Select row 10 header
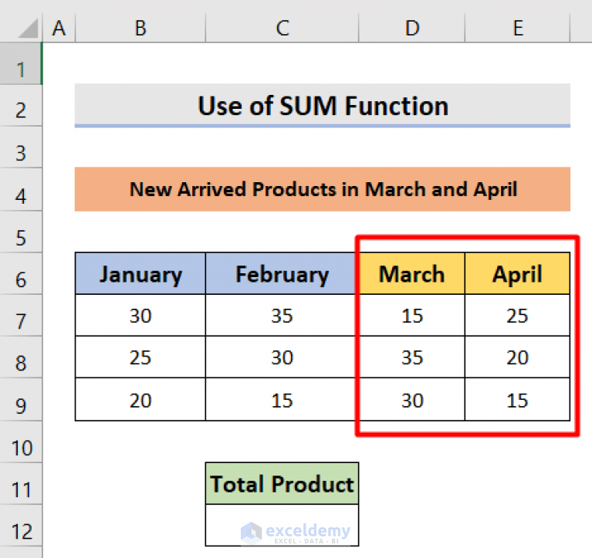The width and height of the screenshot is (592, 558). [21, 441]
